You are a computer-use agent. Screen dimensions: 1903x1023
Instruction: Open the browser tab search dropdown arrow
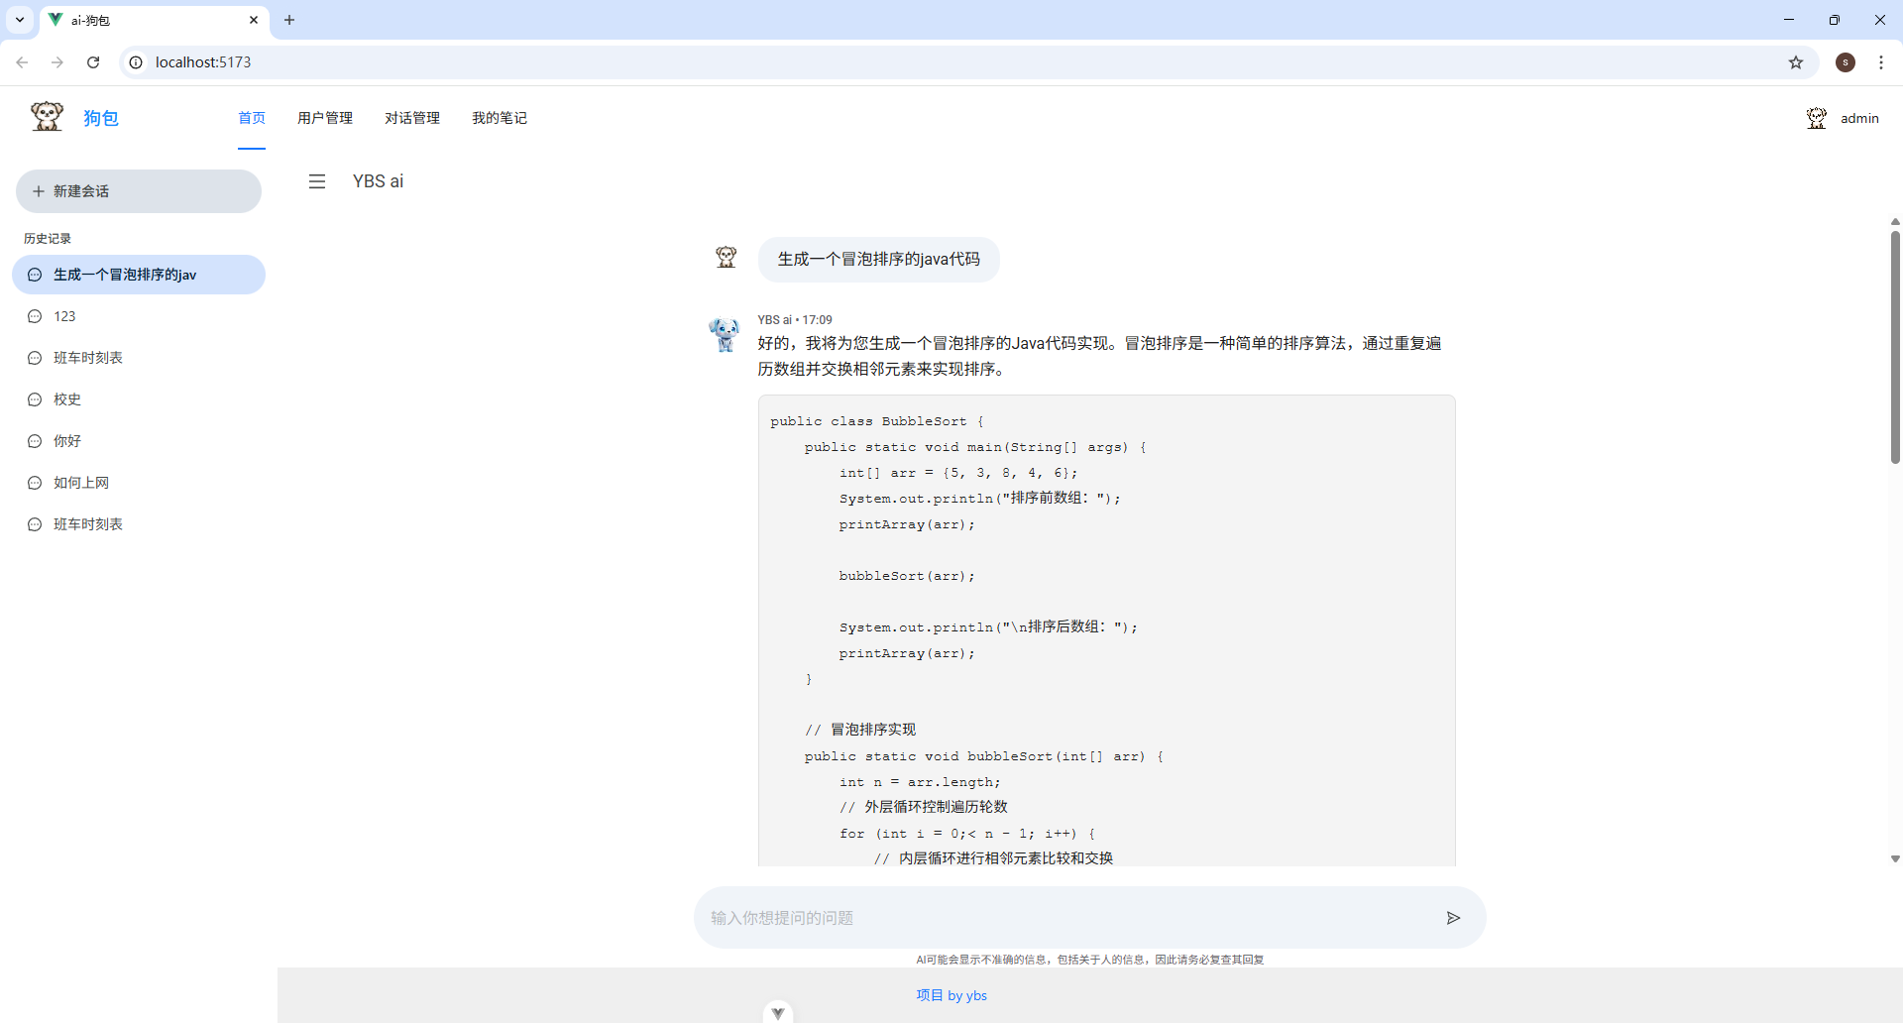click(19, 20)
